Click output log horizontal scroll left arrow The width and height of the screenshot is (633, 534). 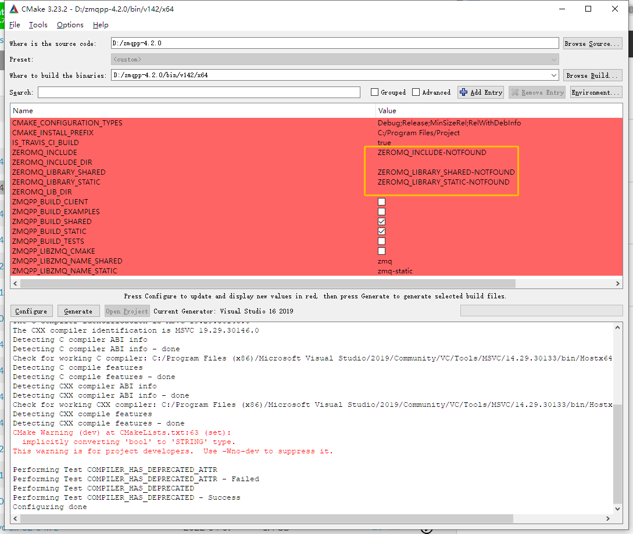(15, 519)
